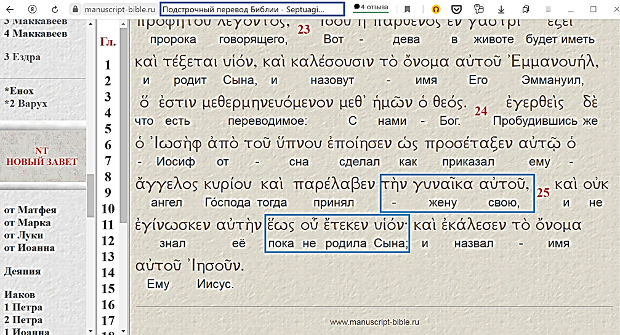620x335 pixels.
Task: Go to chapter 5
Action: 108,129
